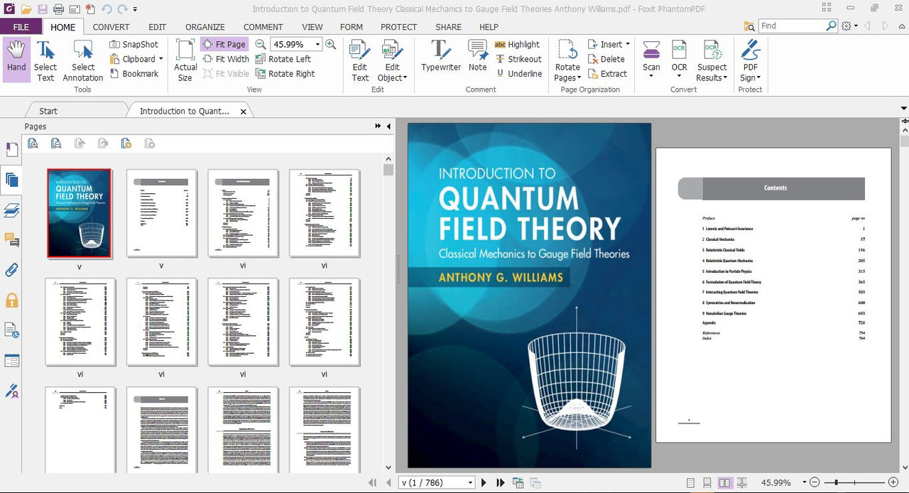Apply the Strikeout tool
This screenshot has width=909, height=493.
(x=518, y=59)
